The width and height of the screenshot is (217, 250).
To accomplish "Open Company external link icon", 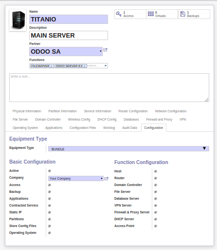I will click(107, 179).
